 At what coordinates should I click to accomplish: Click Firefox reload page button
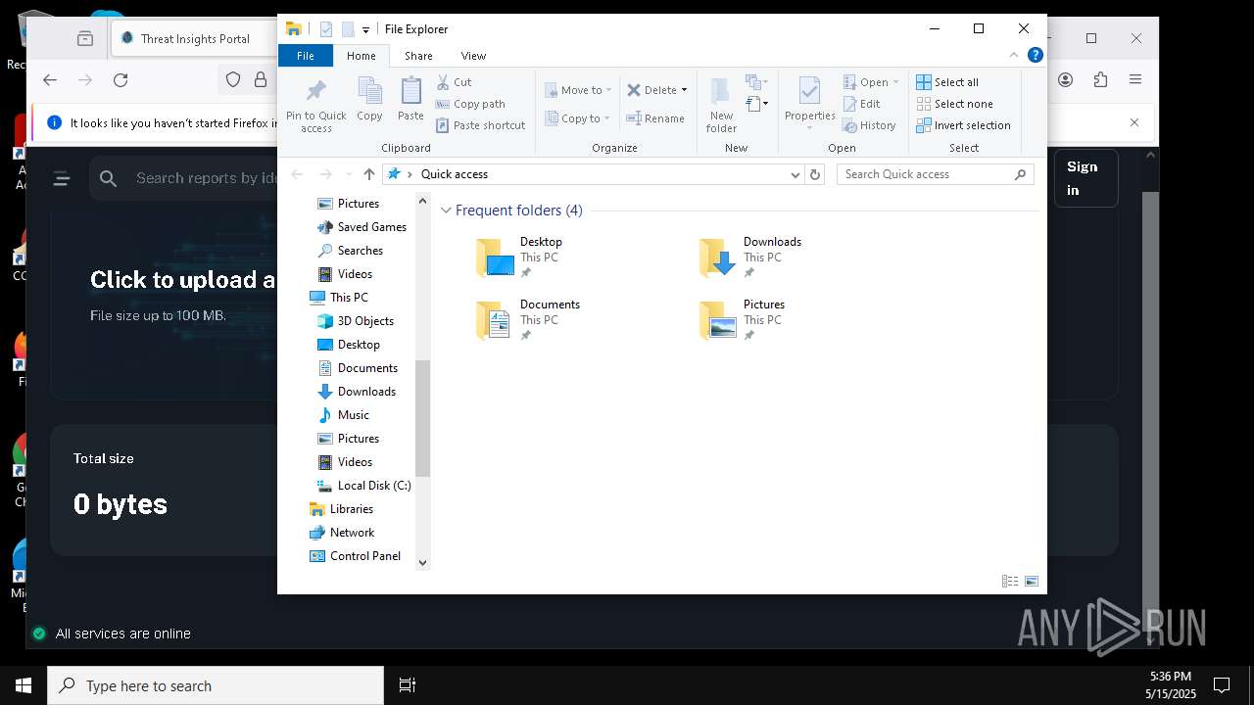pos(121,80)
